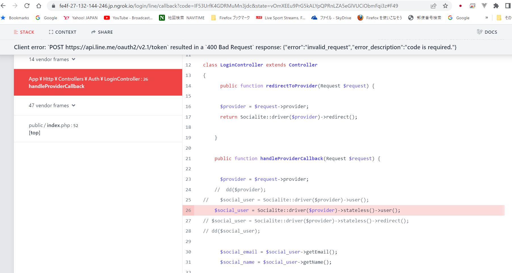Open the extensions puzzle piece menu

pos(496,6)
